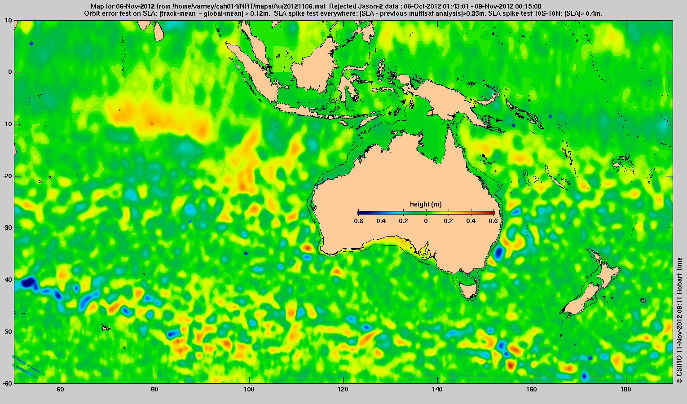Click the blue data marker near 5N 54E
Screen dimensions: 687x404
click(x=31, y=44)
